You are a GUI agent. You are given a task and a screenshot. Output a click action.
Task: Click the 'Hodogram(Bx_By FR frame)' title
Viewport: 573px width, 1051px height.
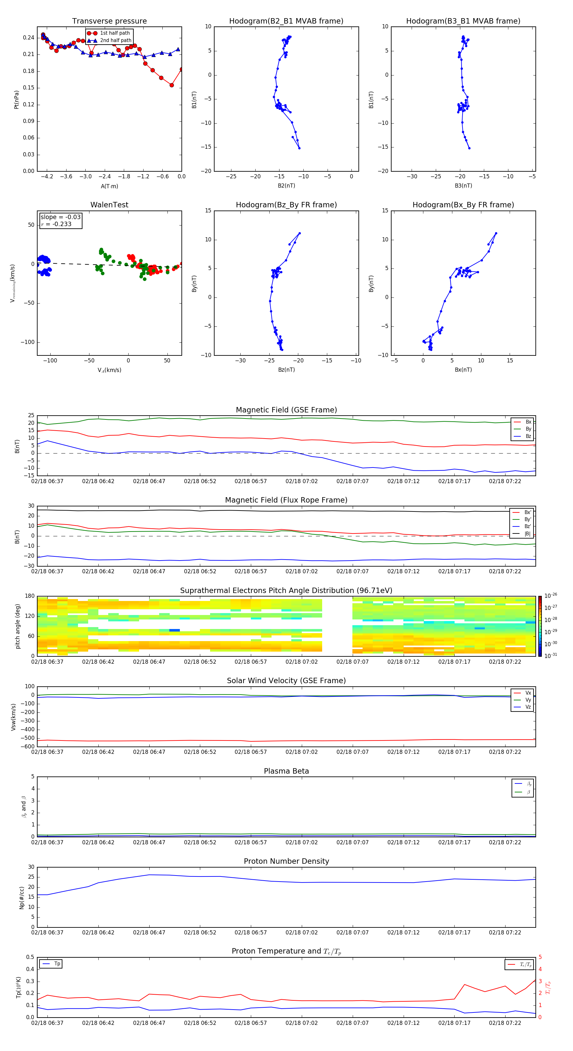tap(463, 205)
